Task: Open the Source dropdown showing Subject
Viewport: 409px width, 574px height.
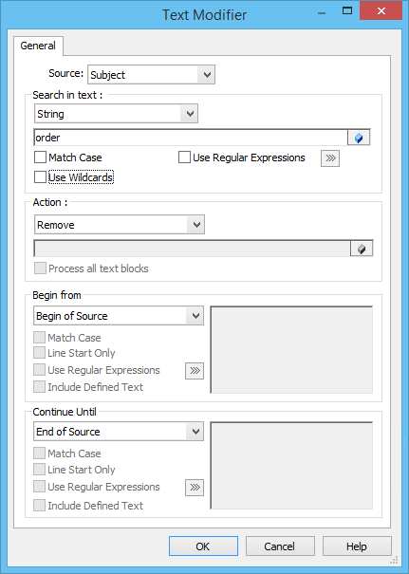Action: 151,75
